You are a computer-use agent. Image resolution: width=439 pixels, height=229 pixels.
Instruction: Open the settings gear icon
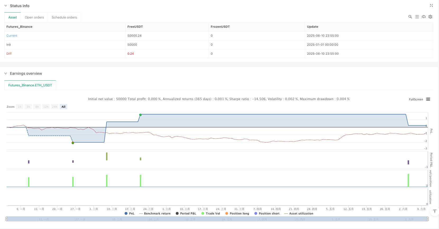430,17
